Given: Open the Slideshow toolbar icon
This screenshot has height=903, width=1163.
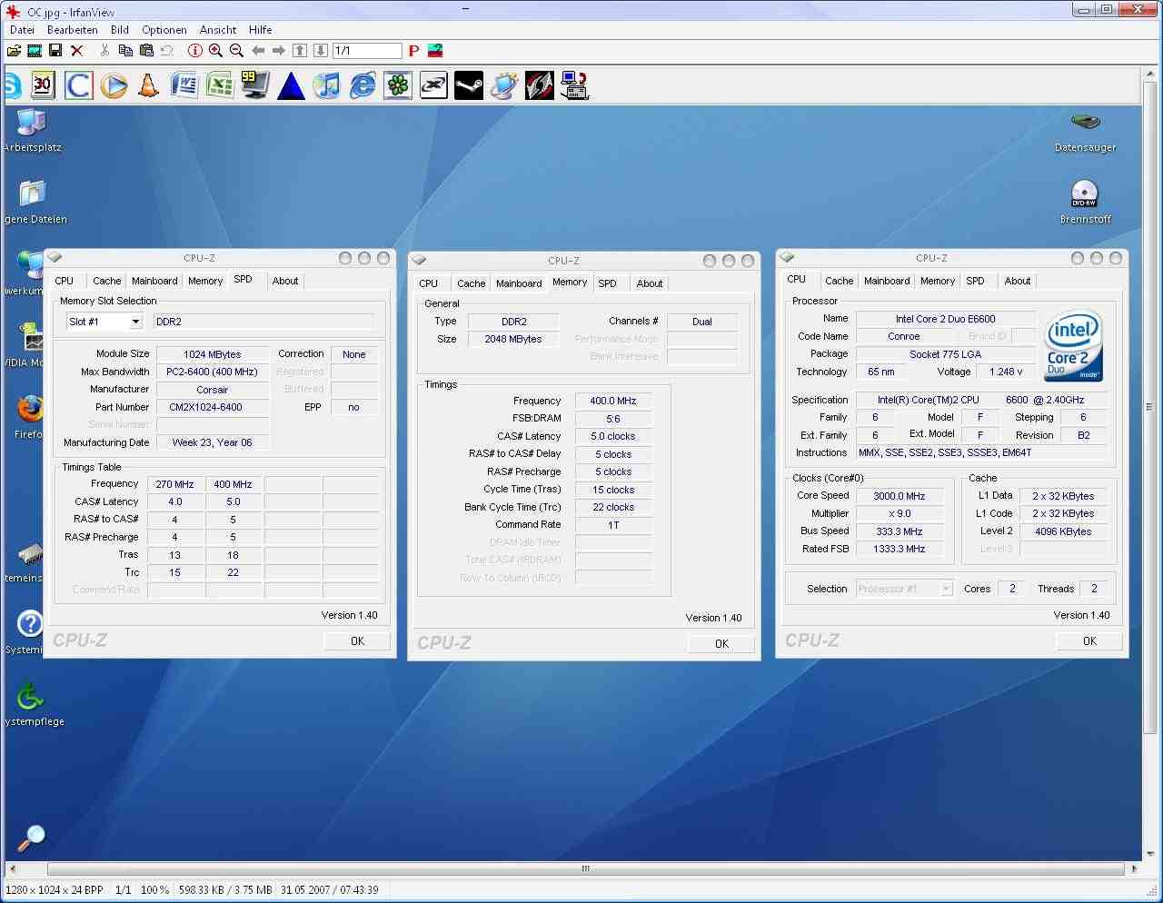Looking at the screenshot, I should (35, 51).
